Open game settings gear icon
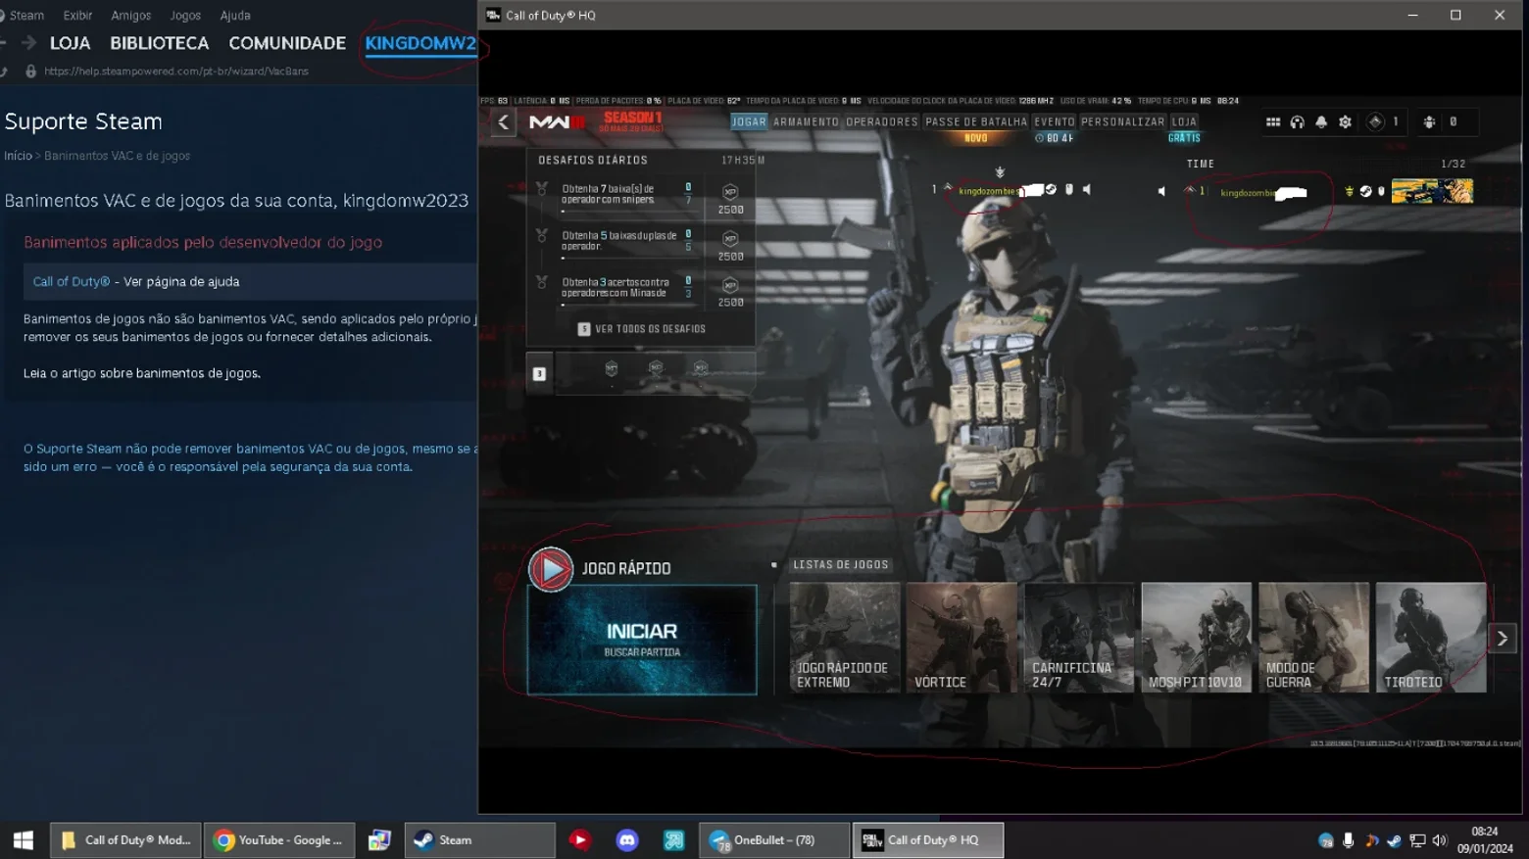The image size is (1529, 859). coord(1346,122)
